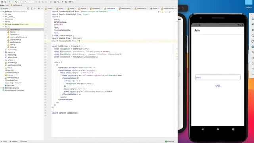Open the Project view dropdown
This screenshot has width=254, height=143.
6,8
